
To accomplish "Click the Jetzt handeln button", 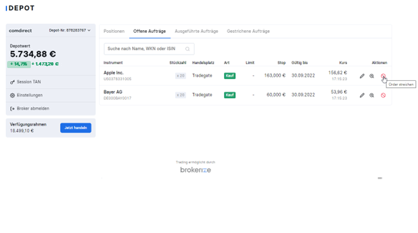I will (x=76, y=128).
